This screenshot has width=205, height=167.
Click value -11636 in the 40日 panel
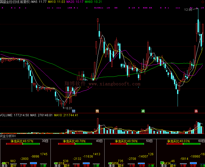(88, 156)
